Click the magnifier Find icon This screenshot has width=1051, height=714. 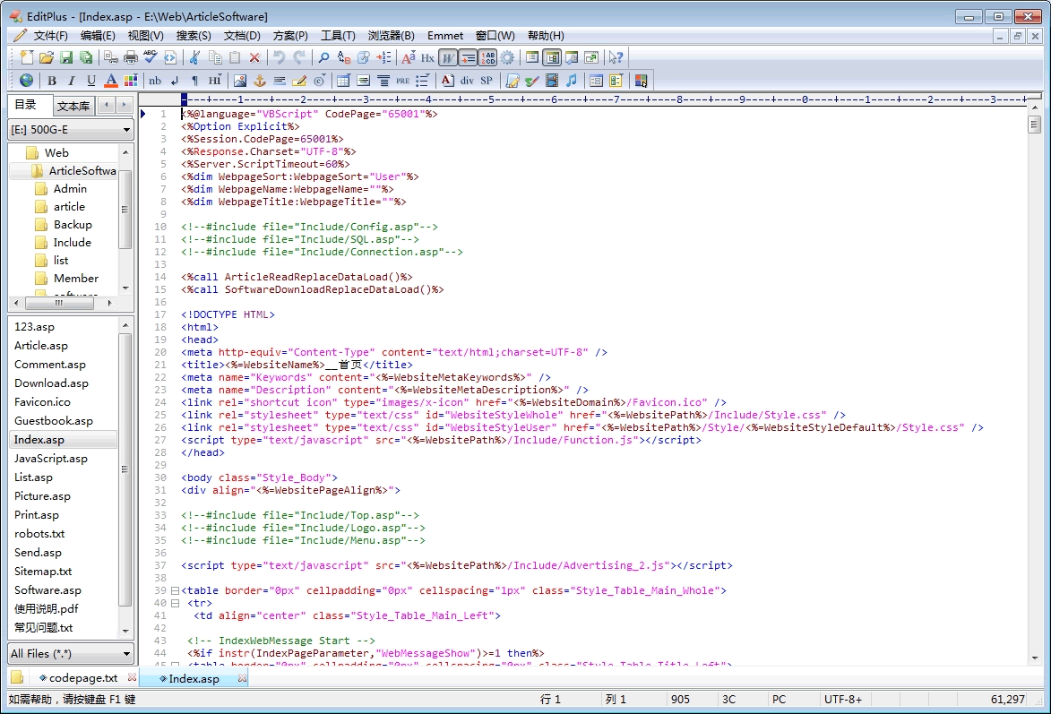[x=323, y=57]
